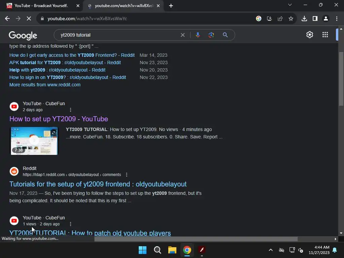Click the muted volume tray icon
The image size is (344, 258).
(x=301, y=250)
